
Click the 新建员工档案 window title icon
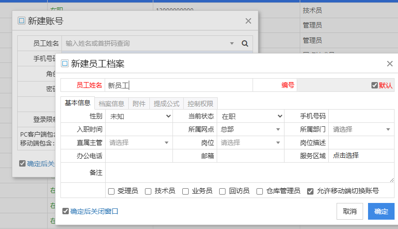point(64,63)
